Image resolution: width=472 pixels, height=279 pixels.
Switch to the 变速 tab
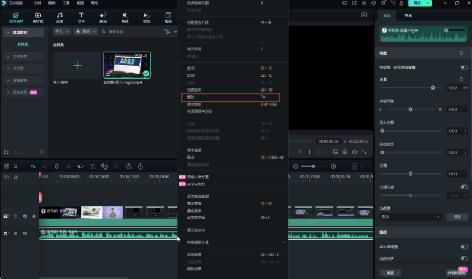click(409, 15)
